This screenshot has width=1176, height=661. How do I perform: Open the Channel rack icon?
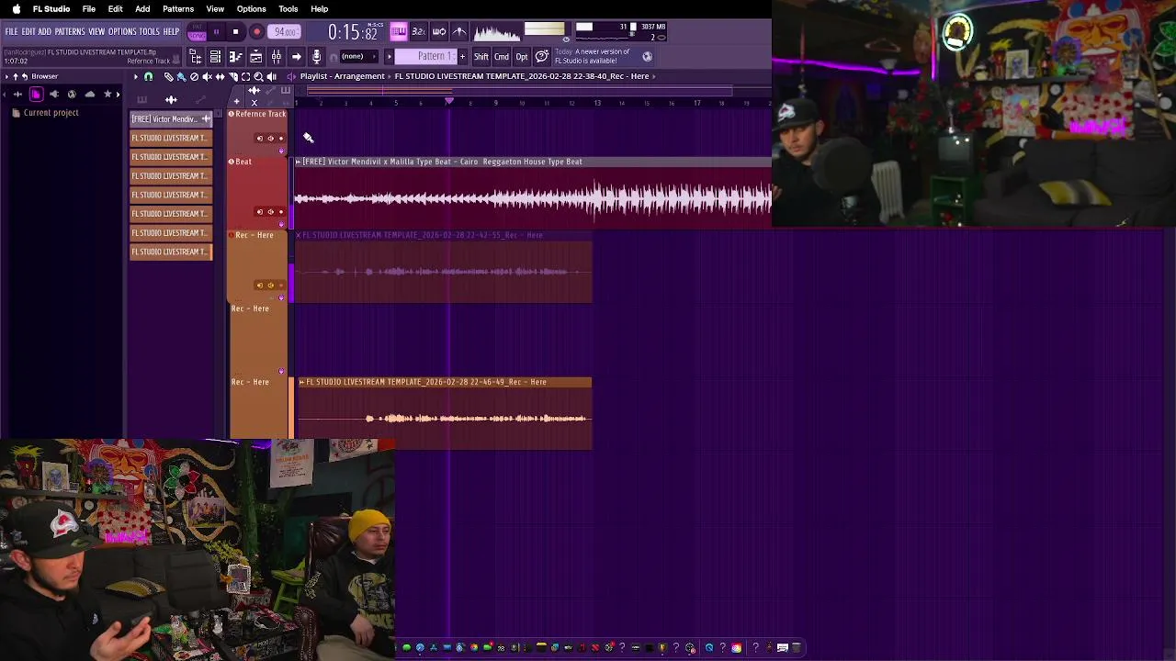click(215, 57)
